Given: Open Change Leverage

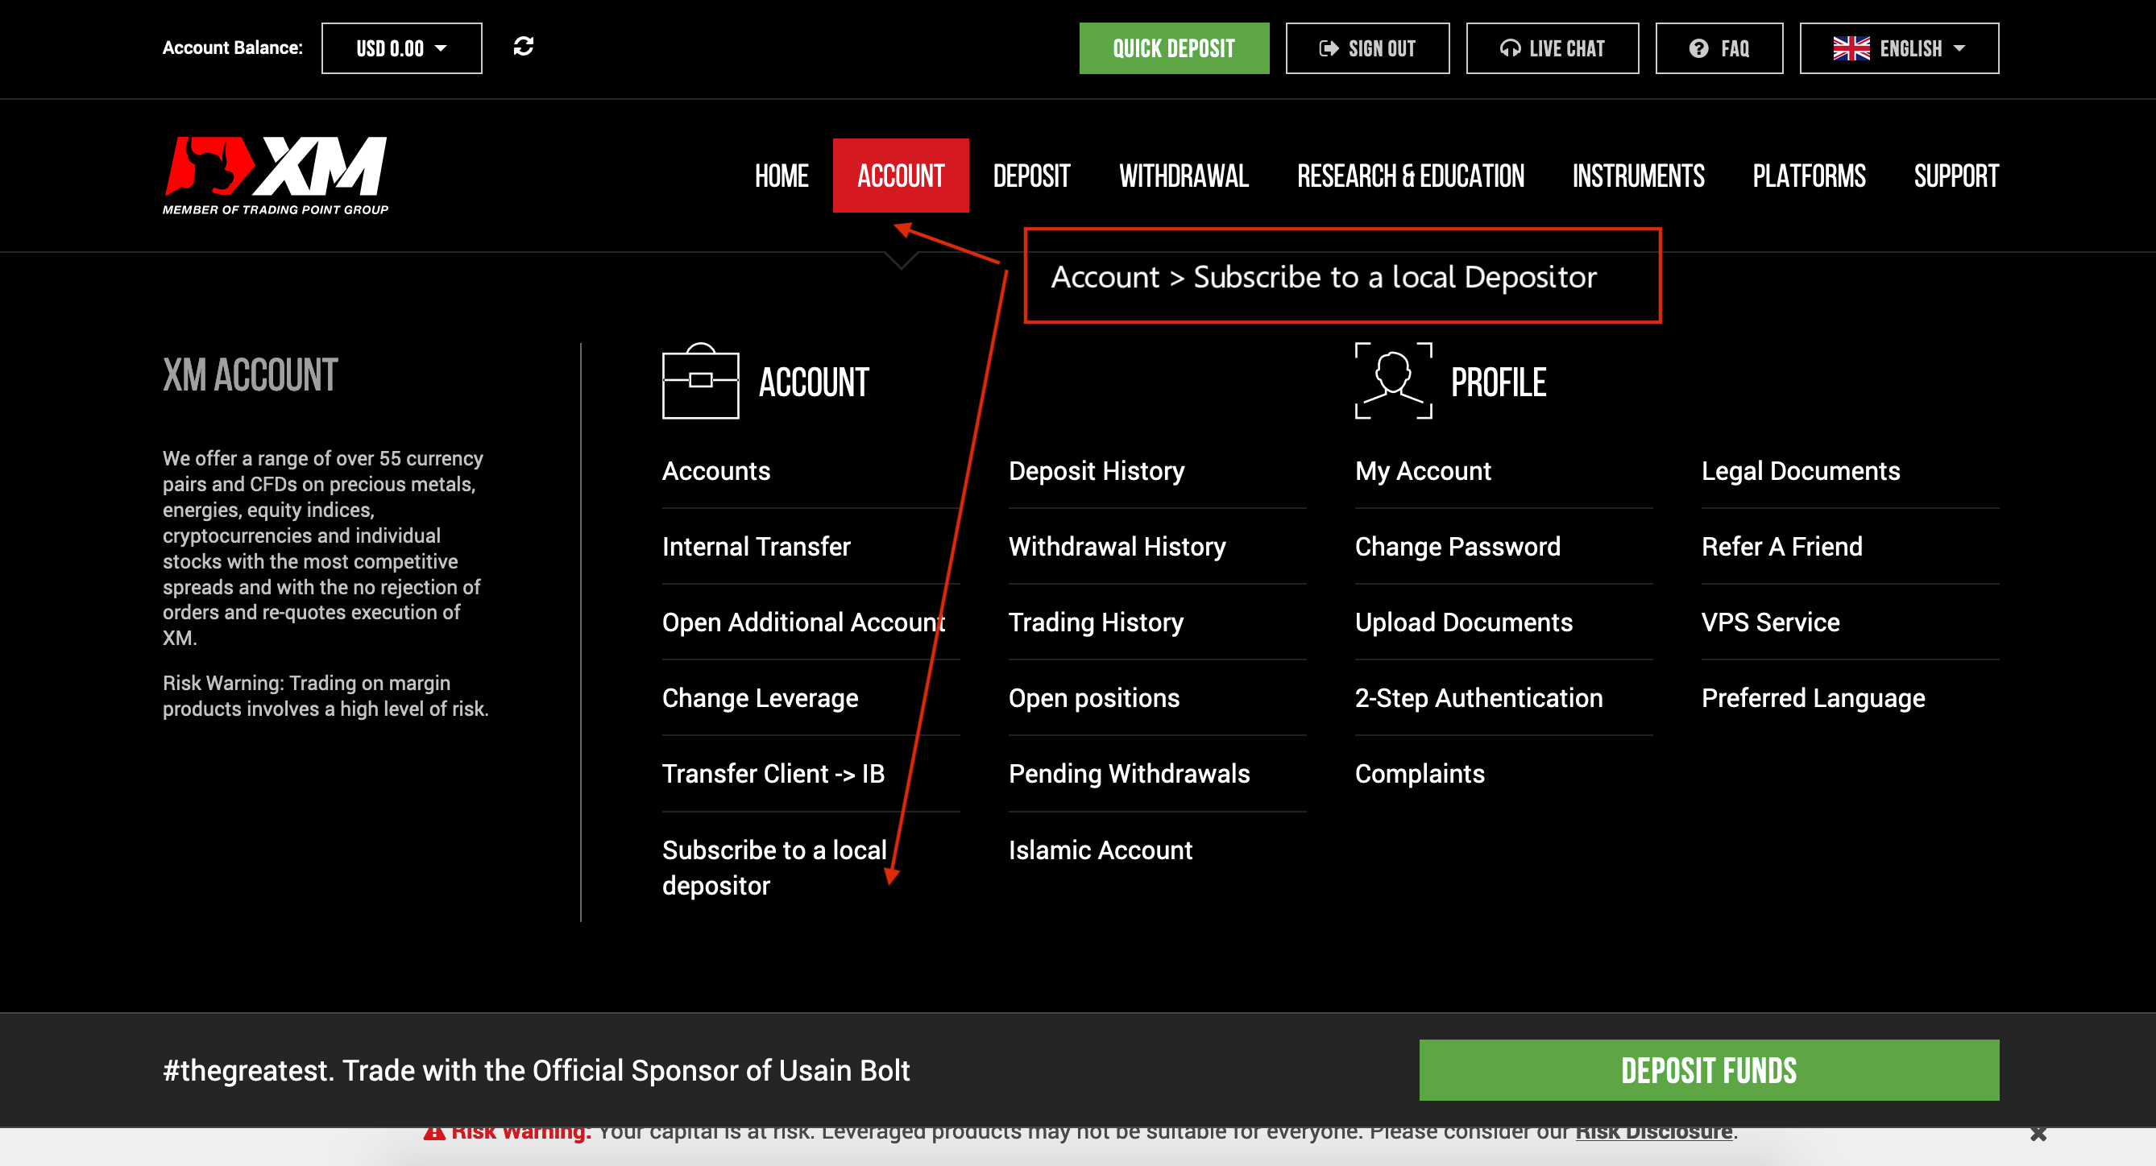Looking at the screenshot, I should point(760,697).
